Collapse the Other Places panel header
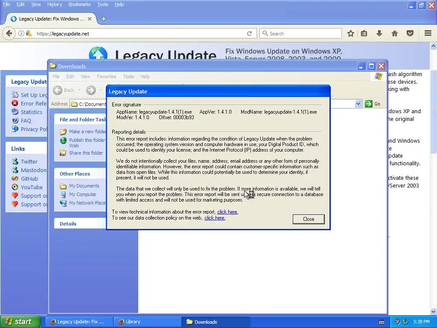Screen dimensions: 437x328 coord(80,174)
